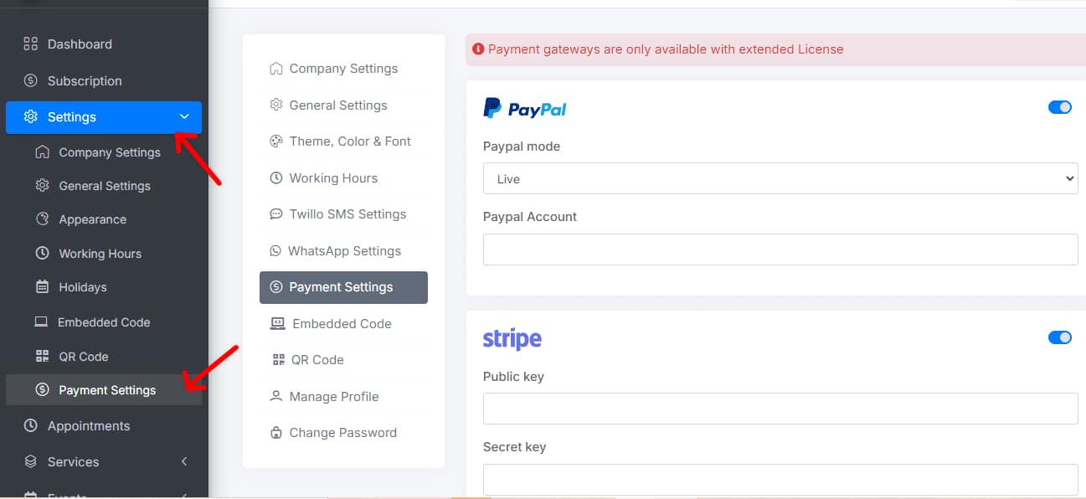
Task: Open the Paypal mode dropdown
Action: point(780,178)
